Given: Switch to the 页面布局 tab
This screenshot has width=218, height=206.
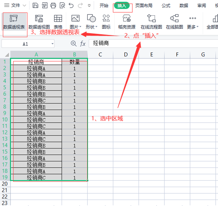Looking at the screenshot, I should tap(144, 6).
